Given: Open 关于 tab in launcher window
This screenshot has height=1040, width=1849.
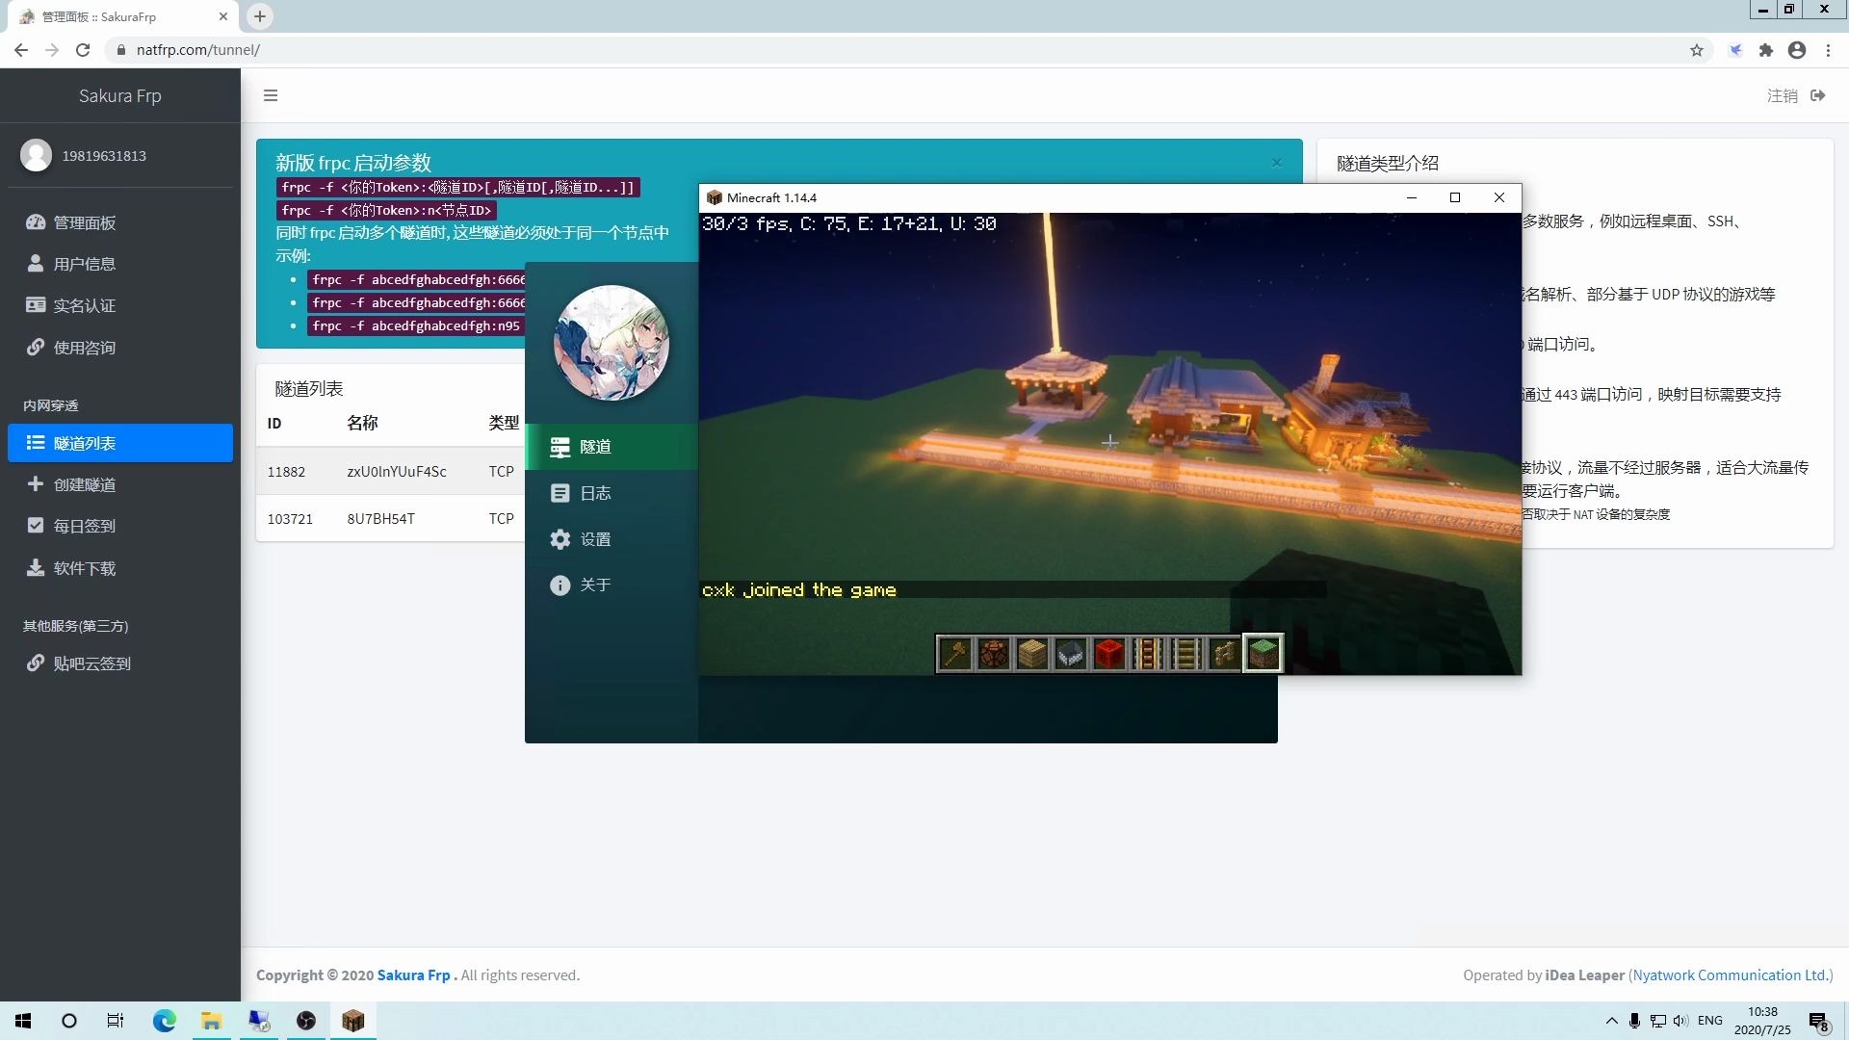Looking at the screenshot, I should (612, 585).
